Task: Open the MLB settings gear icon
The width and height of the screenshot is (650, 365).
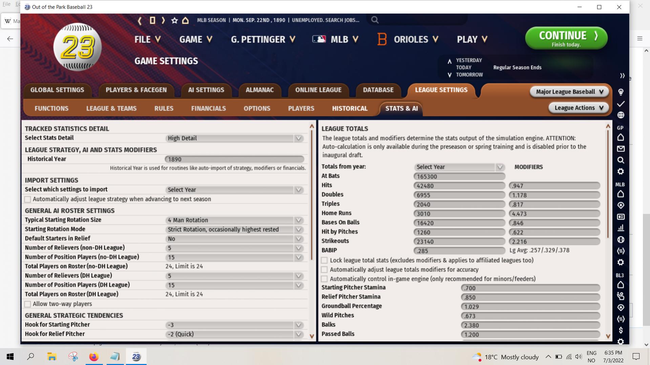Action: [621, 263]
